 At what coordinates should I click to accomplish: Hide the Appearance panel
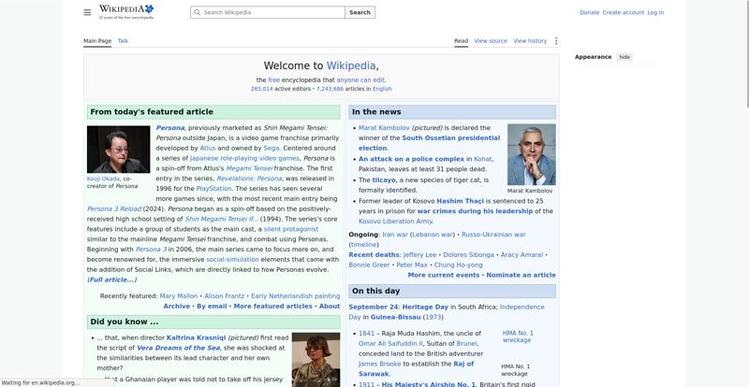624,57
